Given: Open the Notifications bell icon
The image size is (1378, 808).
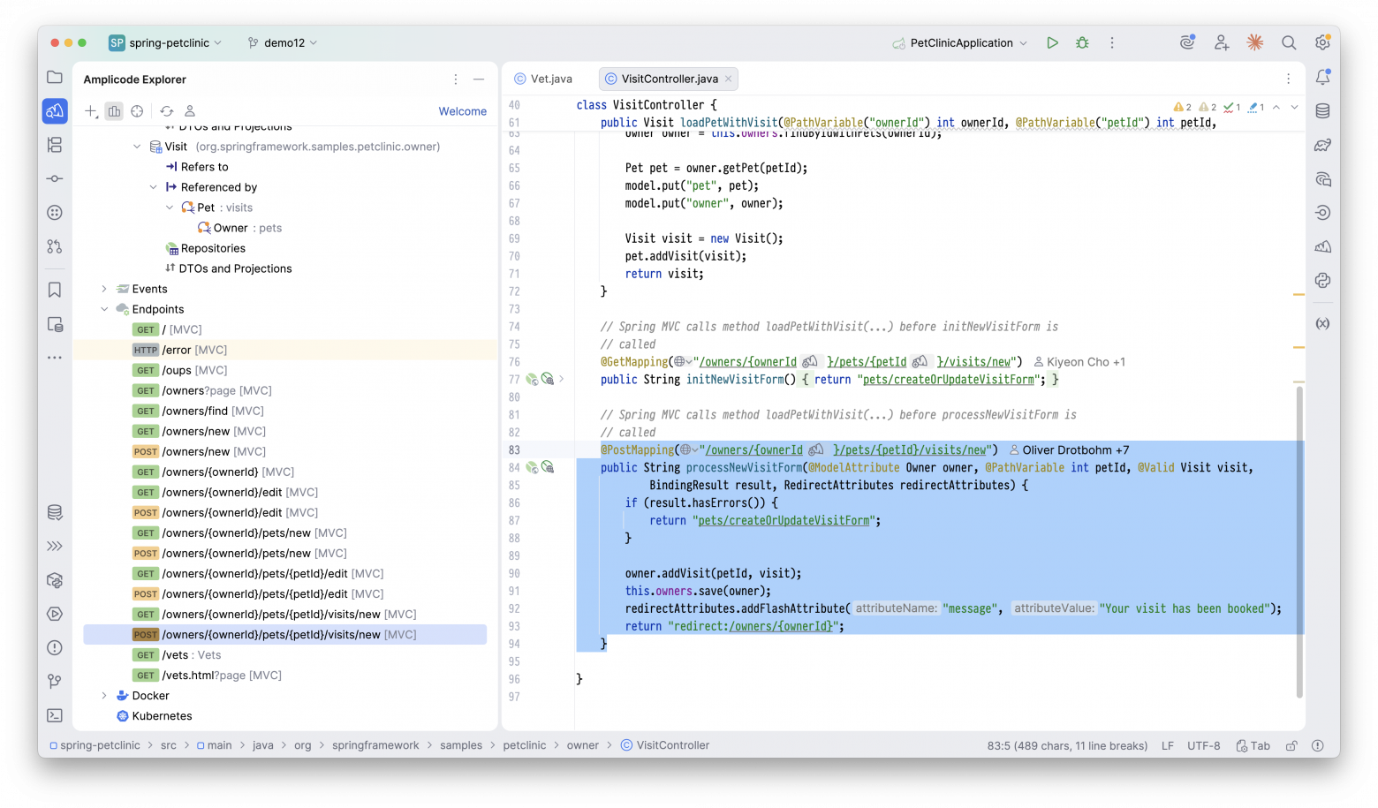Looking at the screenshot, I should pyautogui.click(x=1322, y=78).
